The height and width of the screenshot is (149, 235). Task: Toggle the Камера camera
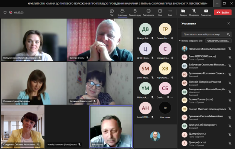click(x=183, y=12)
